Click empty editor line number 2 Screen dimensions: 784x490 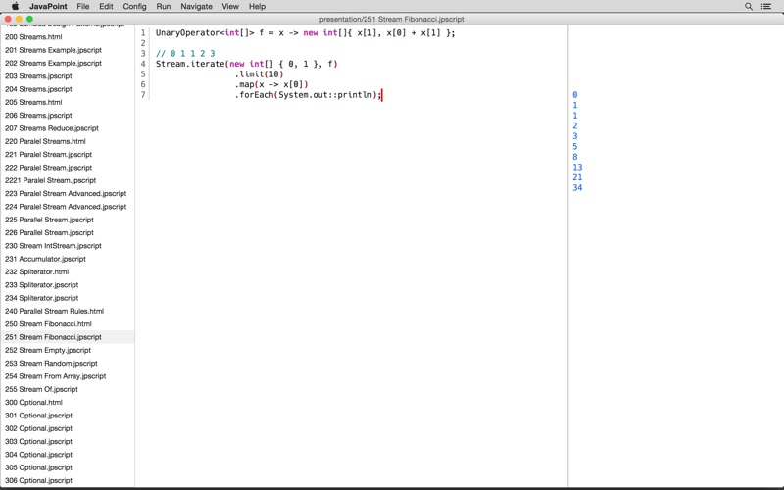[143, 43]
